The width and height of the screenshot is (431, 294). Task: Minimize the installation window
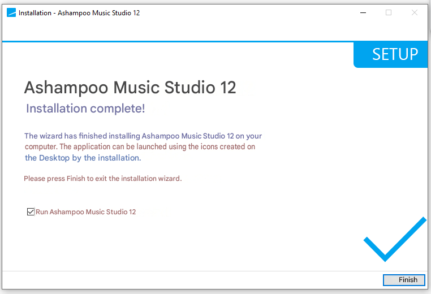[x=363, y=12]
